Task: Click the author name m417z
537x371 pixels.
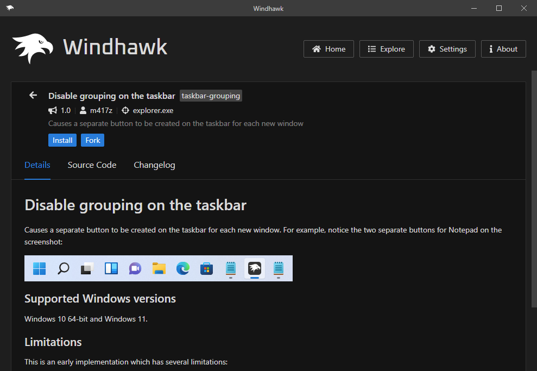Action: coord(101,110)
